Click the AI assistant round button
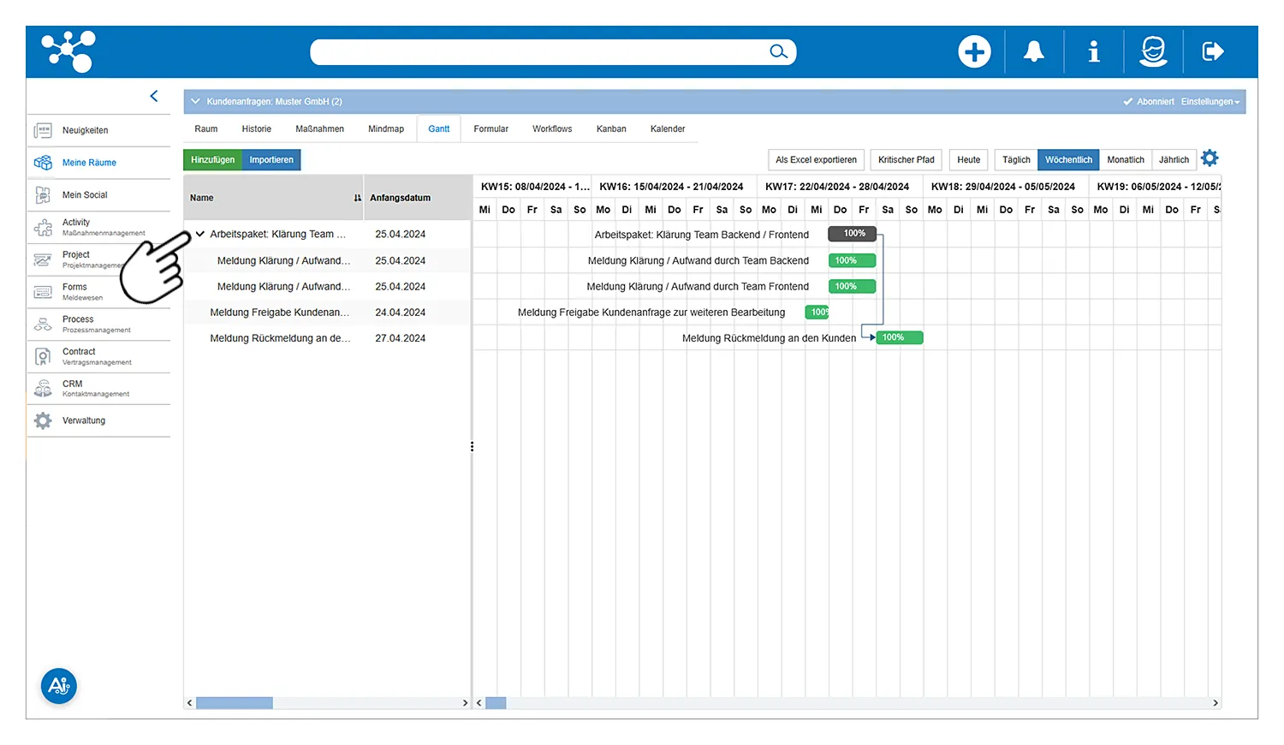 click(59, 686)
